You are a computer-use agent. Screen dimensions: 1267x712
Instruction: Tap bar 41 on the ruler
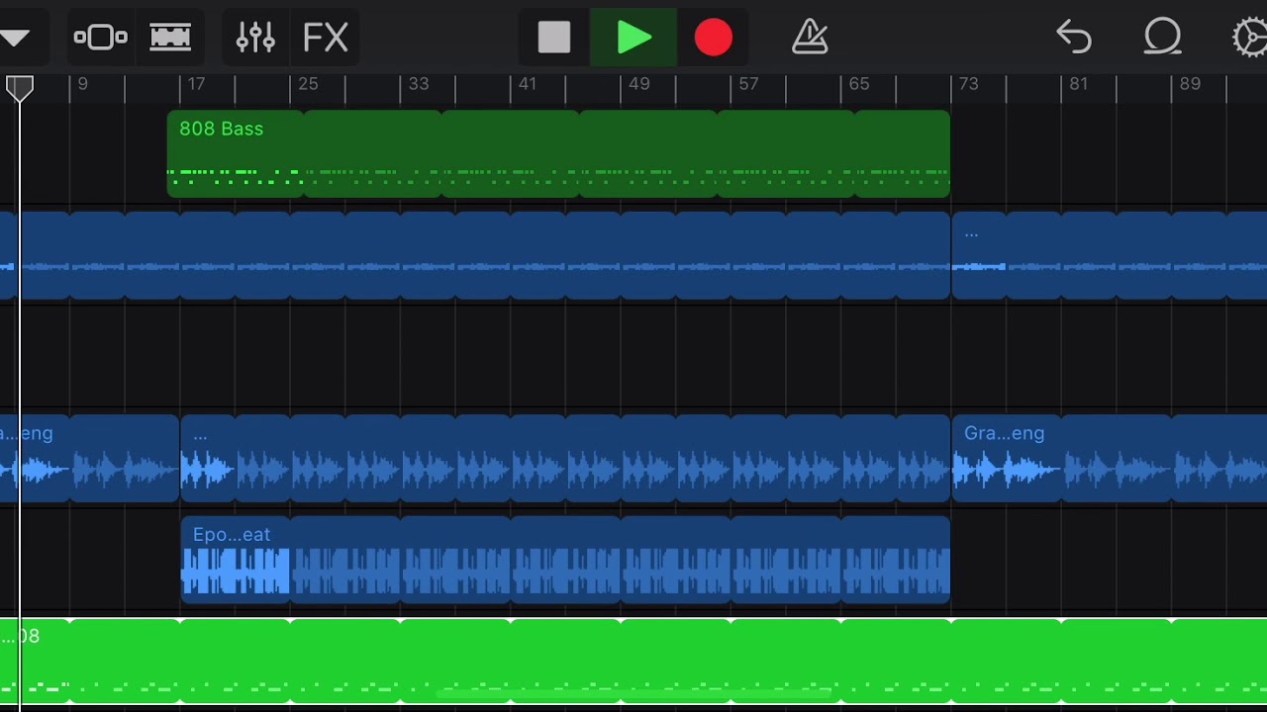tap(528, 85)
